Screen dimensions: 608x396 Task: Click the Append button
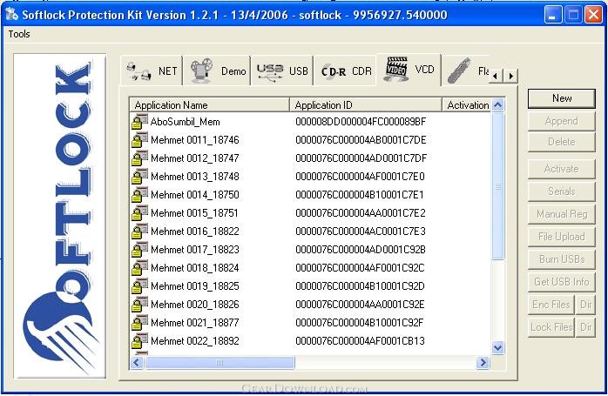coord(562,121)
